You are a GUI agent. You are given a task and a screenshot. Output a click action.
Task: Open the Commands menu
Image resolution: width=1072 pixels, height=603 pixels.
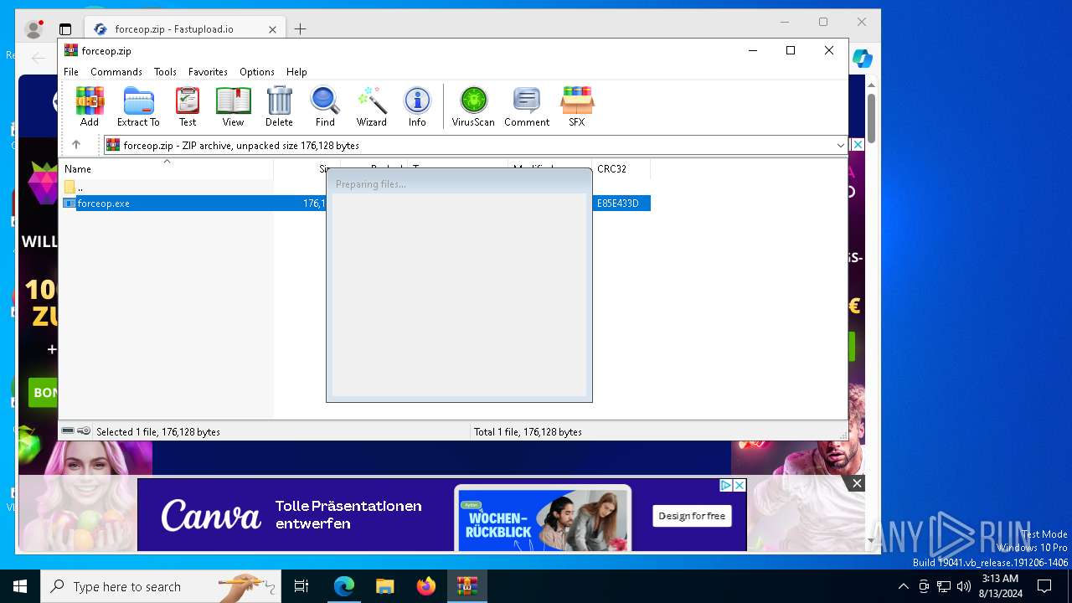coord(116,72)
